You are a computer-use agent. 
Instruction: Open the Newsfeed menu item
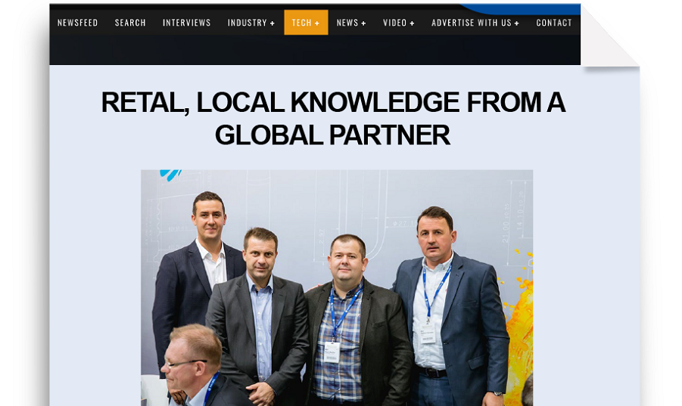pyautogui.click(x=77, y=23)
